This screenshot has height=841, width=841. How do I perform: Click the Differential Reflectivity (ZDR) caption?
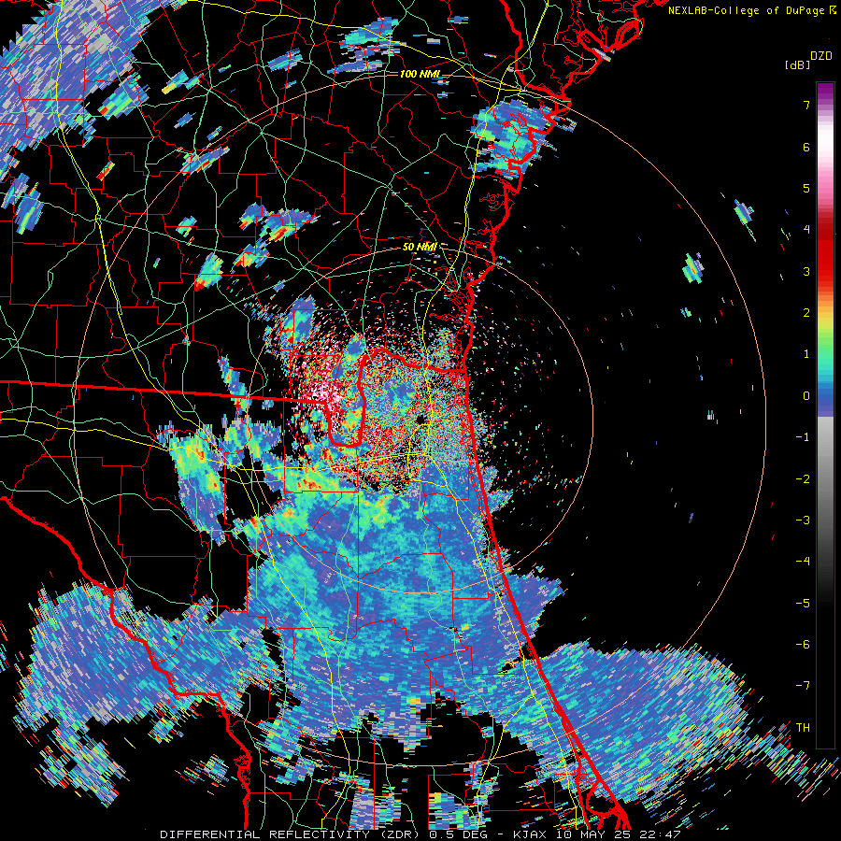(292, 834)
